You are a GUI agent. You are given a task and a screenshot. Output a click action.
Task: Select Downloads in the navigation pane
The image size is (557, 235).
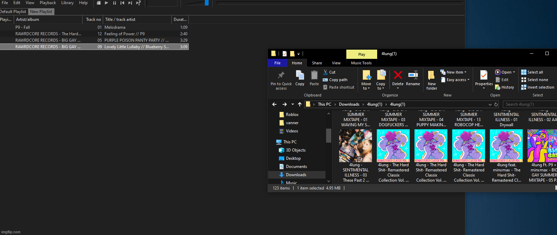click(x=297, y=175)
